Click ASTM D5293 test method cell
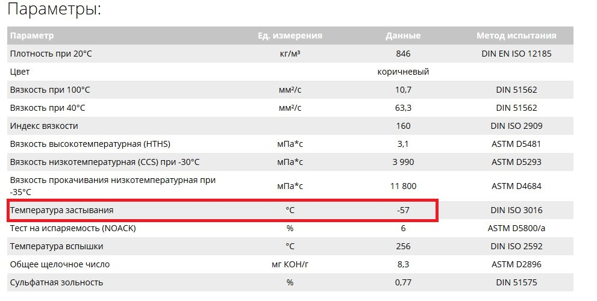Screen dimensions: 597x301 point(516,162)
